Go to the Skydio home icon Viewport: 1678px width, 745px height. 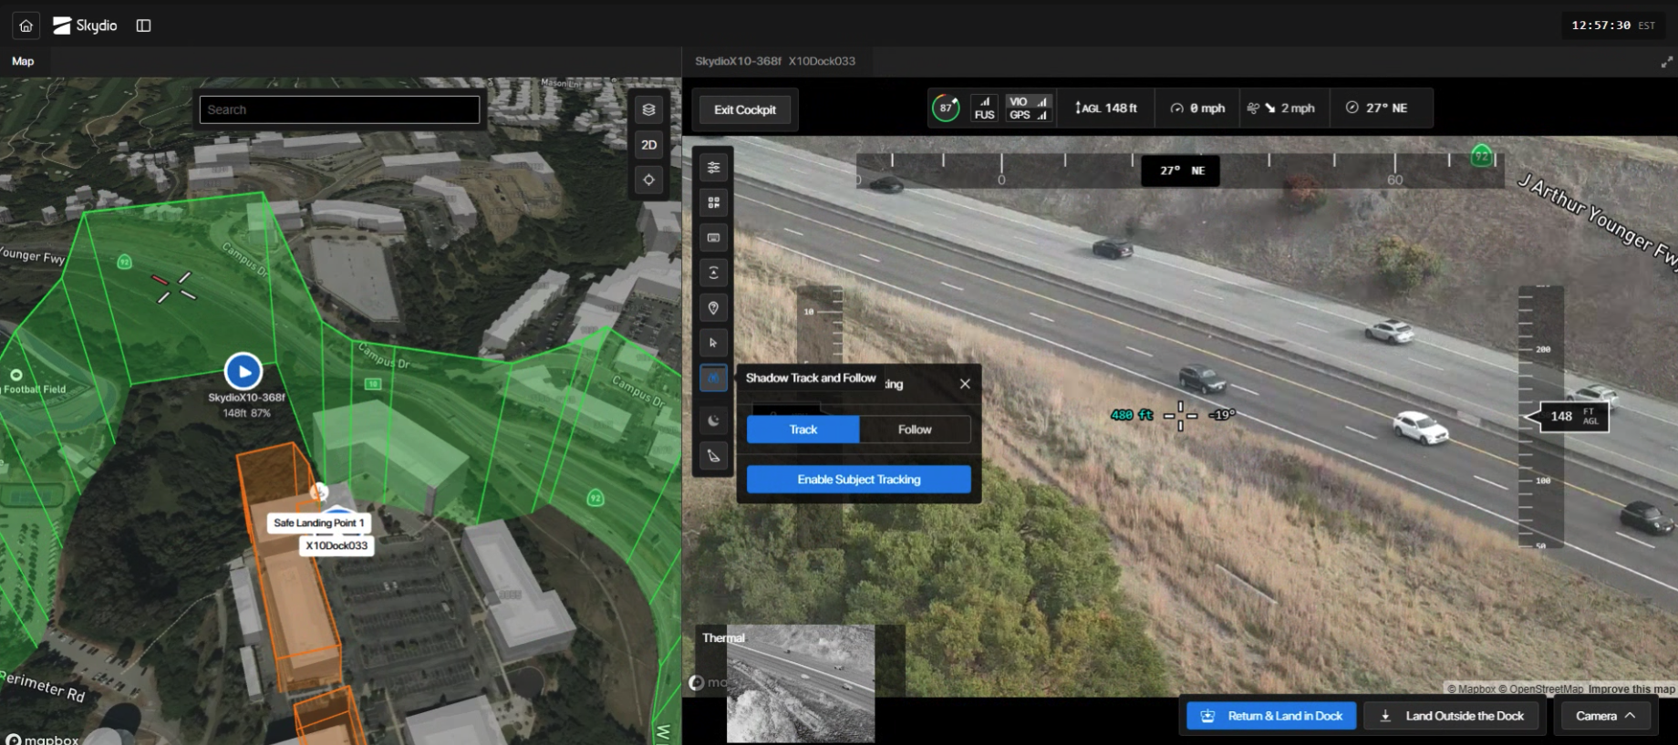(x=26, y=26)
